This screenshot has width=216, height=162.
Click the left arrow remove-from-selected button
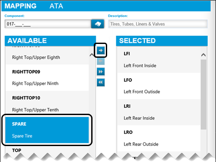coord(101,61)
